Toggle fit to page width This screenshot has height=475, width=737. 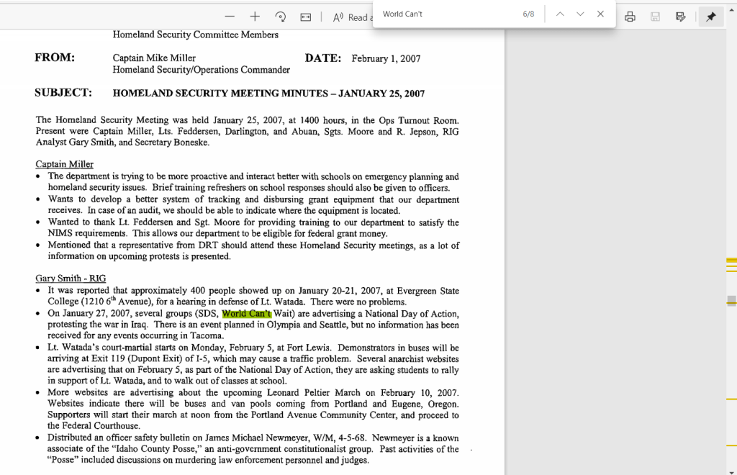pyautogui.click(x=306, y=17)
